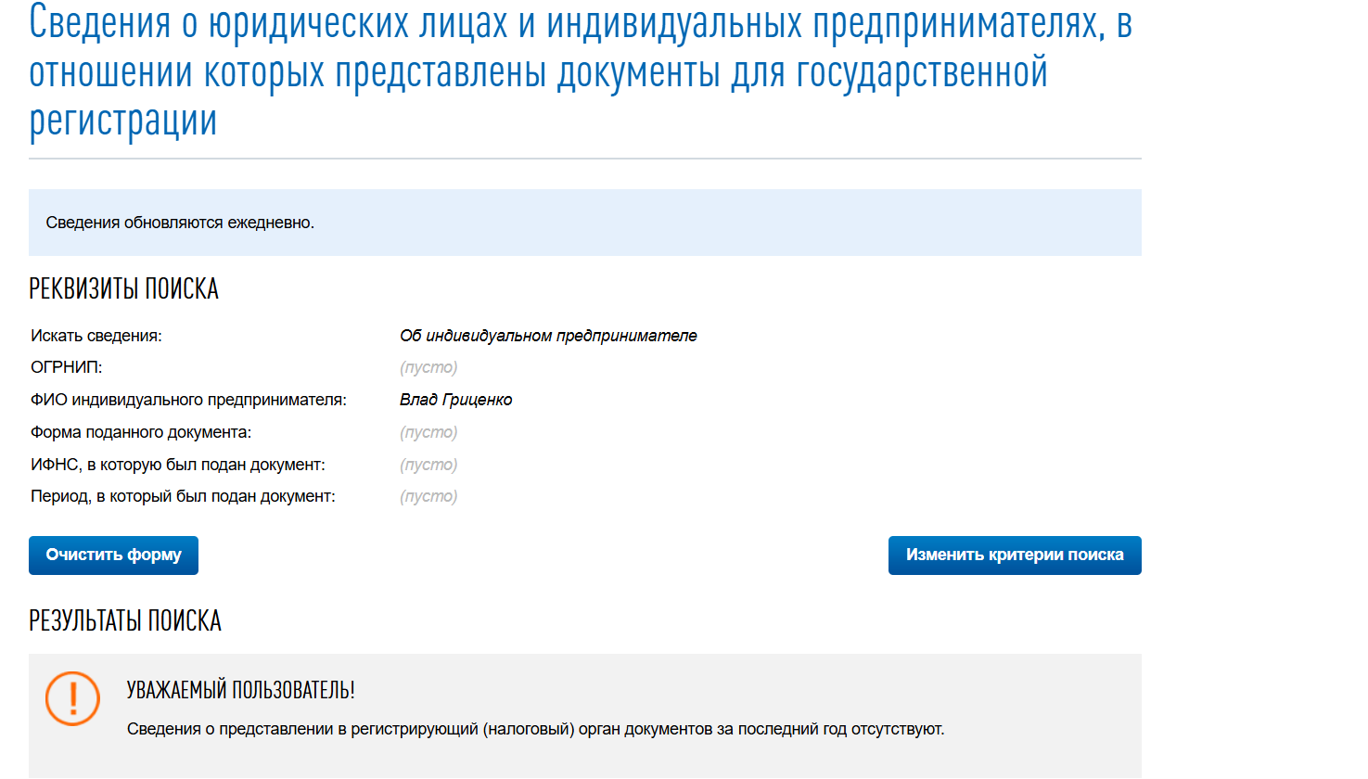This screenshot has width=1368, height=779.
Task: Click "(пусто)" value in the ИФНС row
Action: click(428, 465)
